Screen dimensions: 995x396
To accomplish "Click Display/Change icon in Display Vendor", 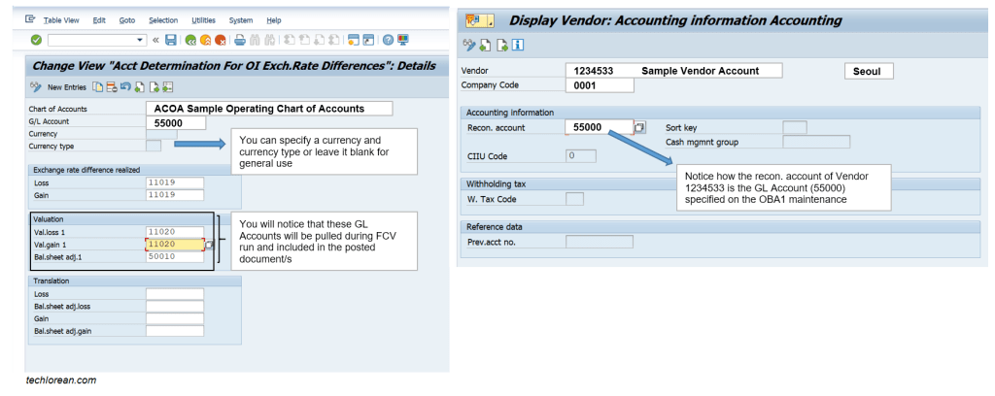I will click(x=469, y=45).
